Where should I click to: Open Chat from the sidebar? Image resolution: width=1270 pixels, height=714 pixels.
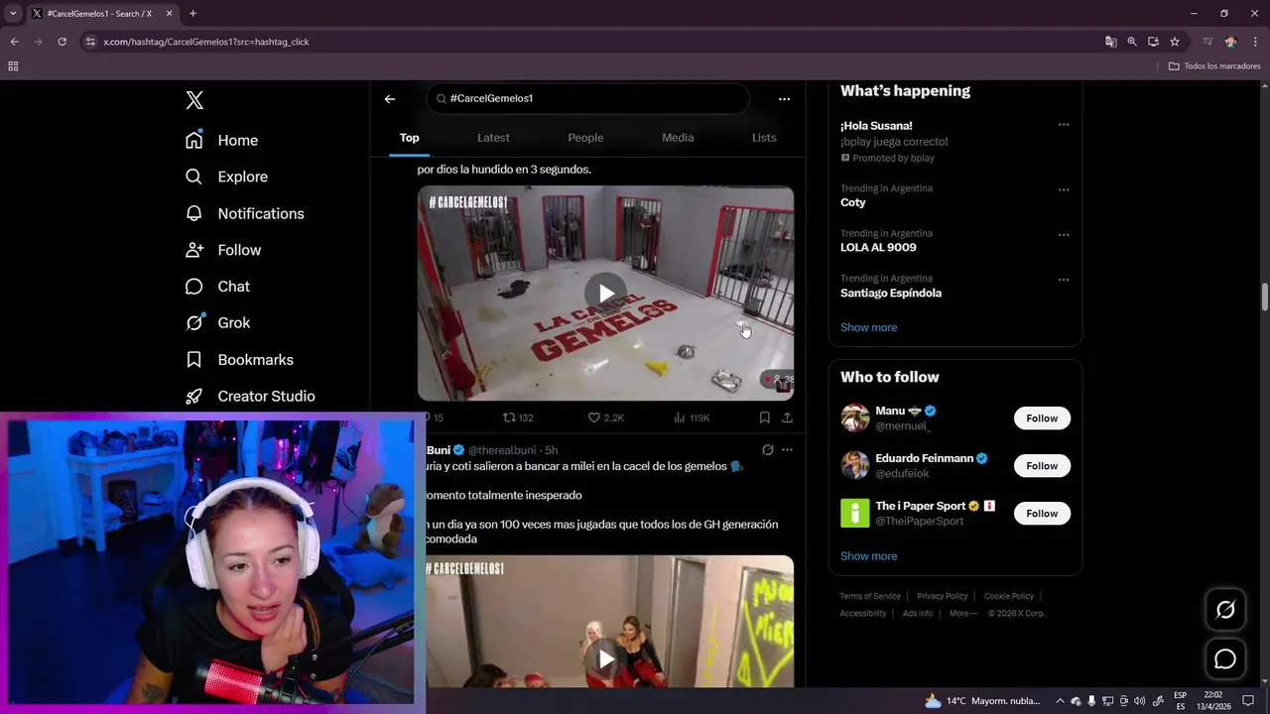click(x=218, y=287)
